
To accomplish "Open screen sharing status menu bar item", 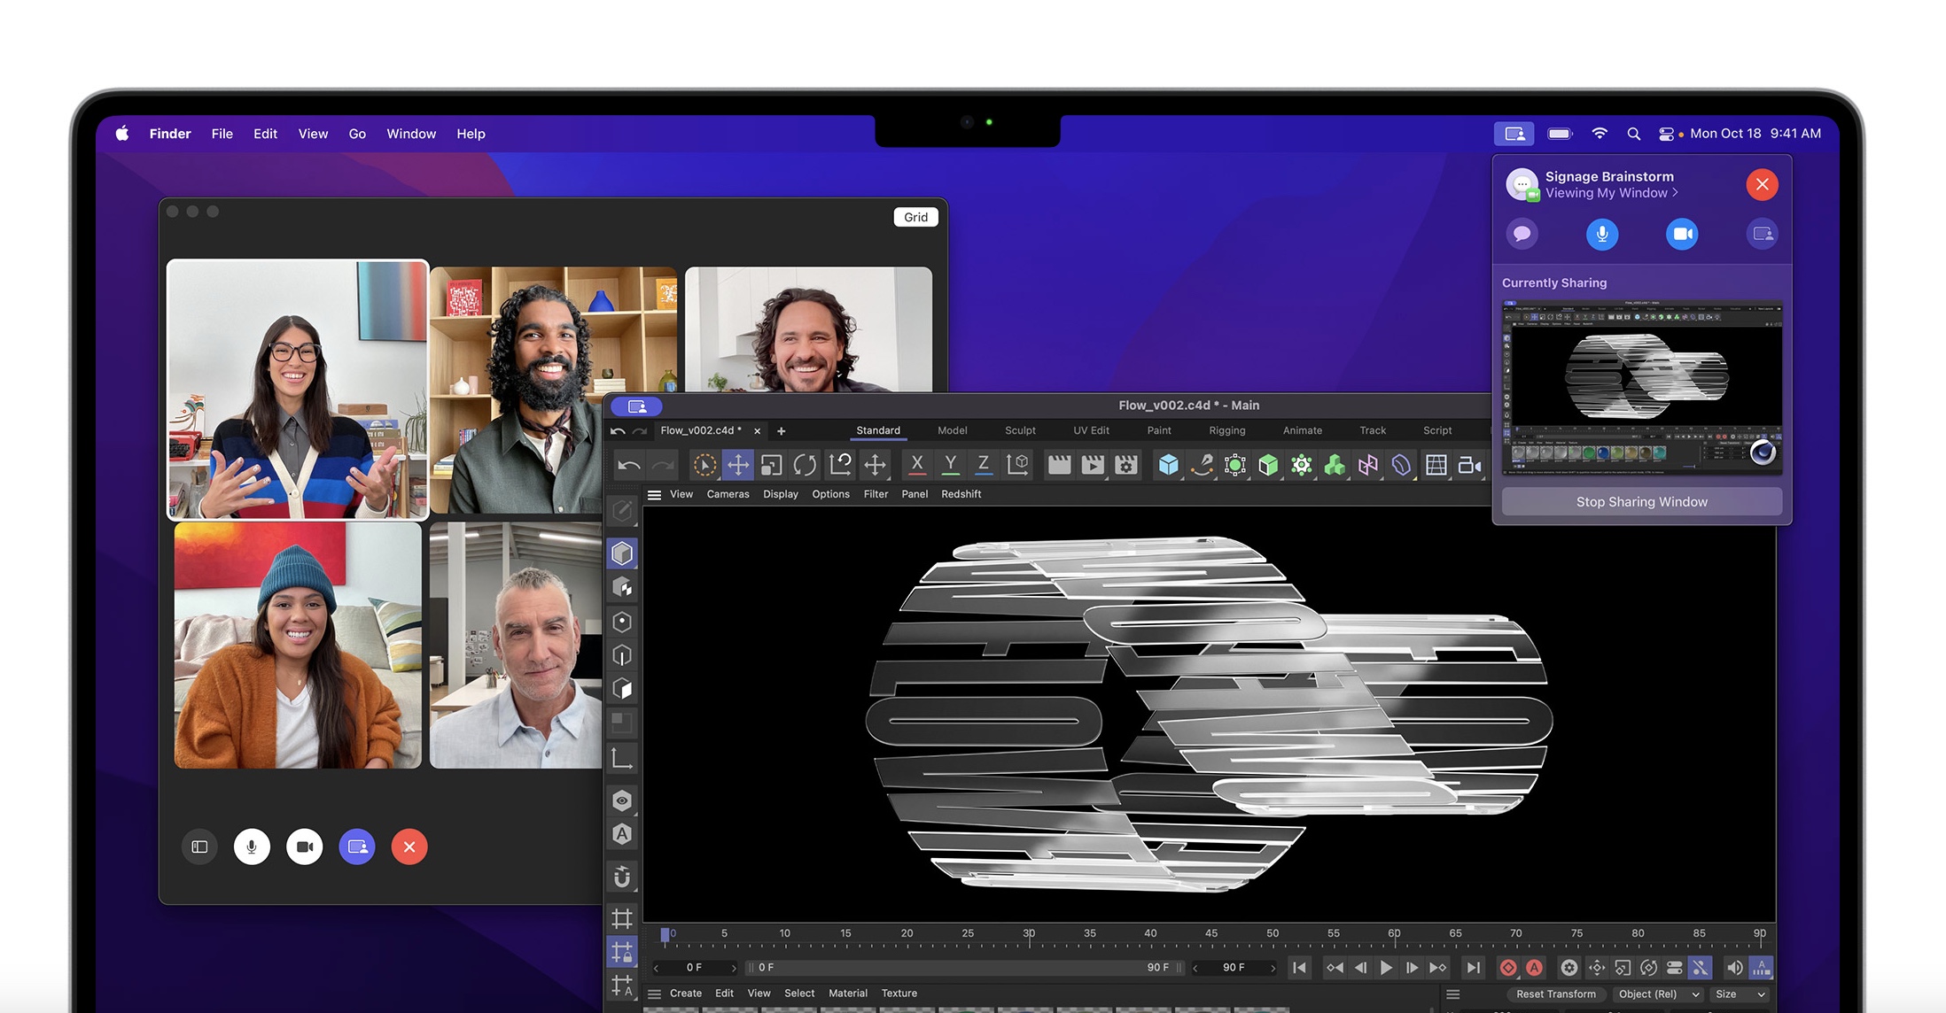I will [x=1514, y=134].
